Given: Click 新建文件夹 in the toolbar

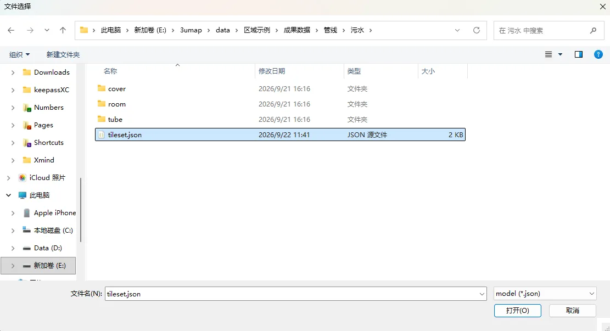Looking at the screenshot, I should (x=63, y=55).
